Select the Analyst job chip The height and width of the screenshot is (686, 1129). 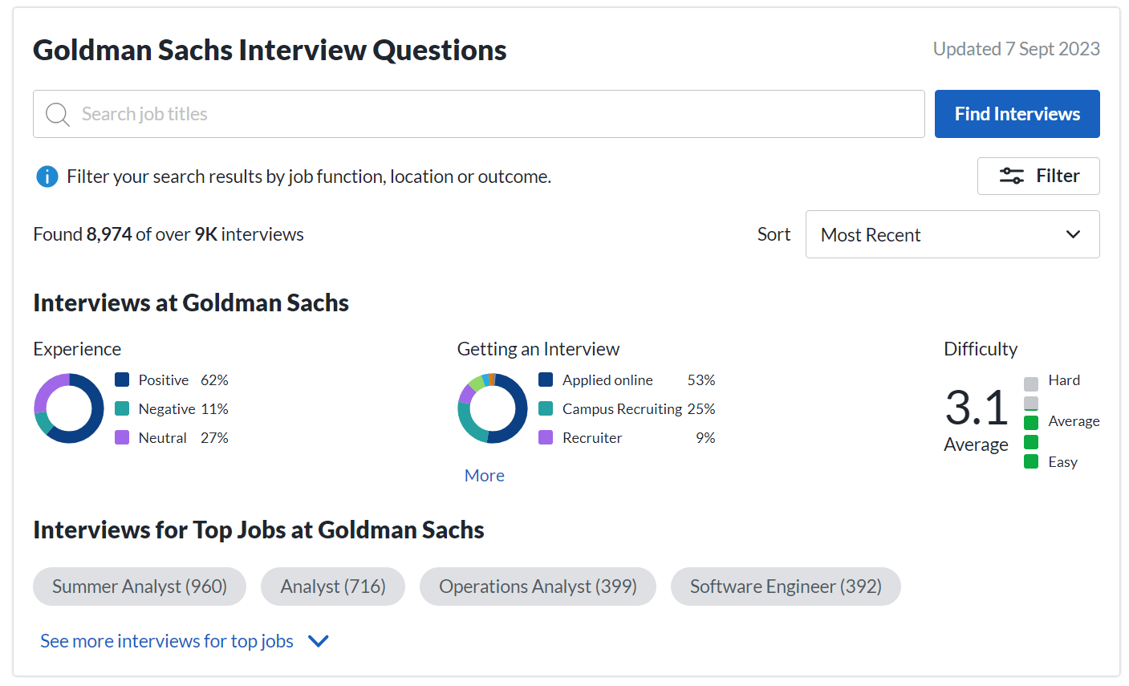[332, 587]
